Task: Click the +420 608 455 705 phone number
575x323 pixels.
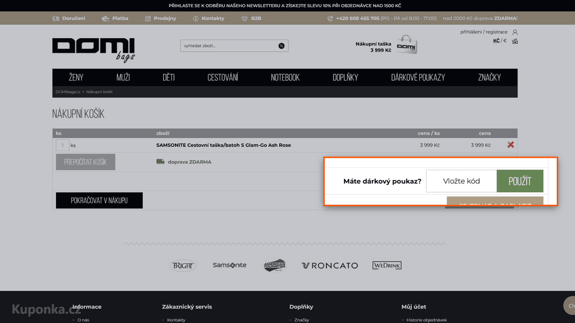Action: point(357,18)
